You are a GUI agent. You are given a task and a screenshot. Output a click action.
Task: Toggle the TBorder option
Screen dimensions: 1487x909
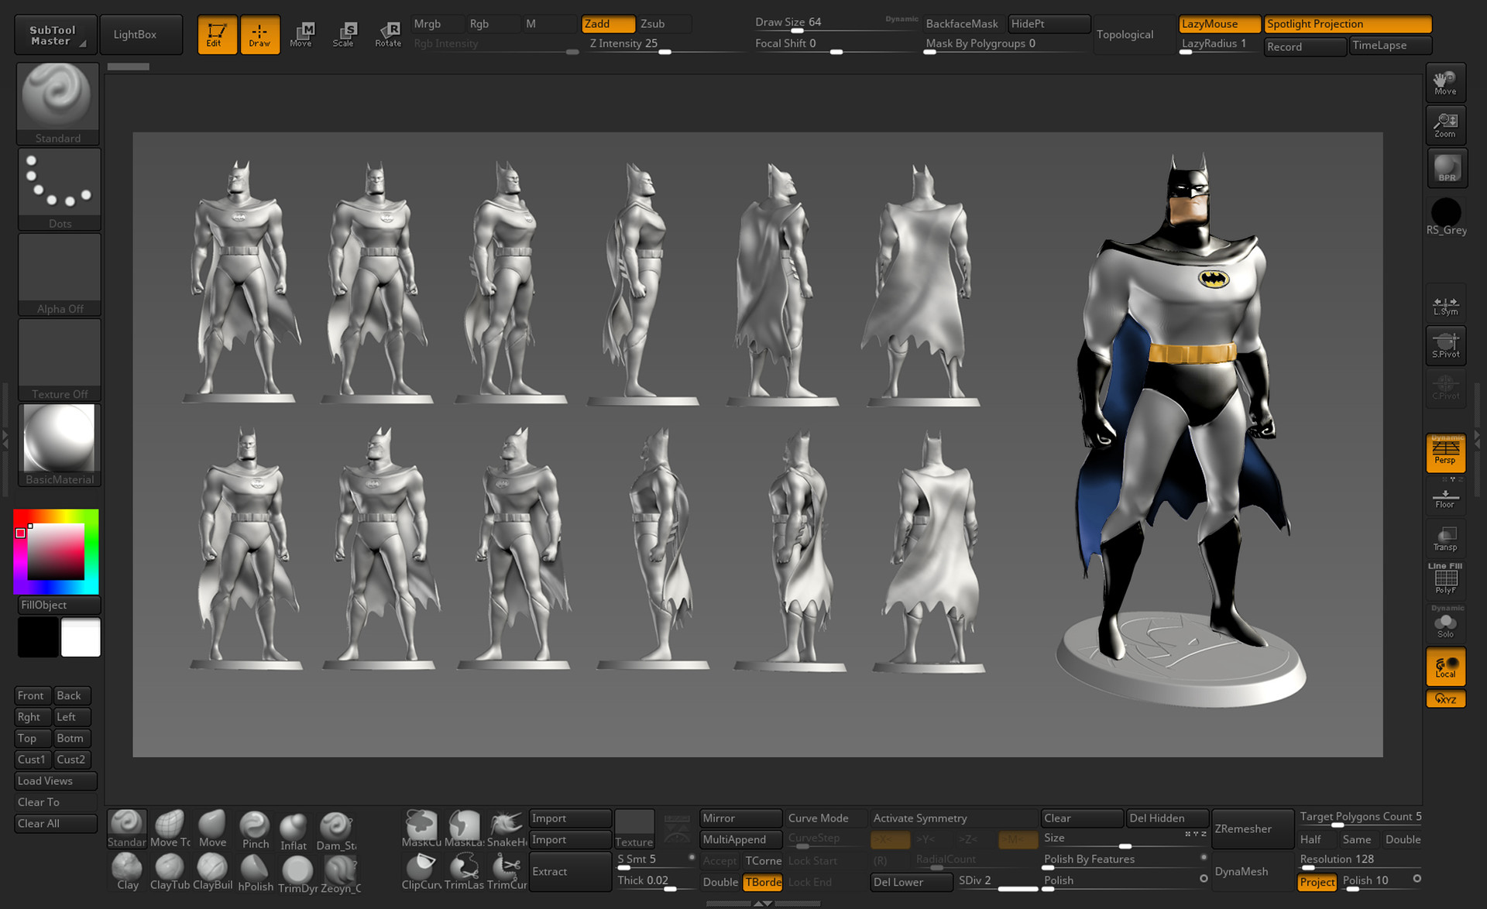[763, 883]
